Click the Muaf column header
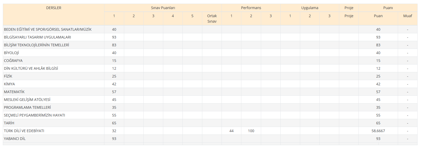 click(407, 16)
